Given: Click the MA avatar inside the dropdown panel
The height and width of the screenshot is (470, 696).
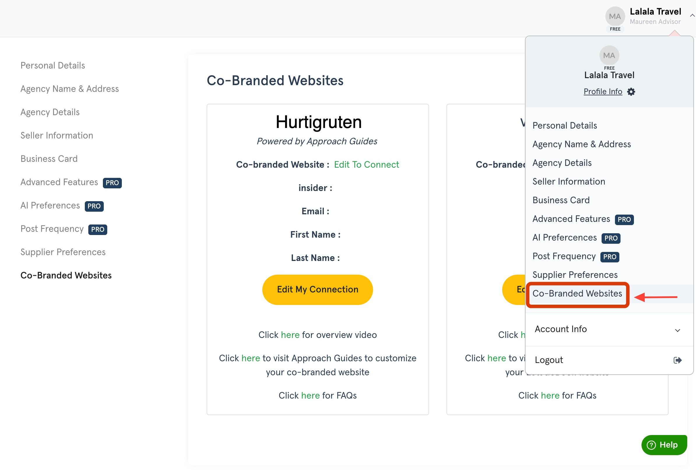Looking at the screenshot, I should [x=609, y=55].
